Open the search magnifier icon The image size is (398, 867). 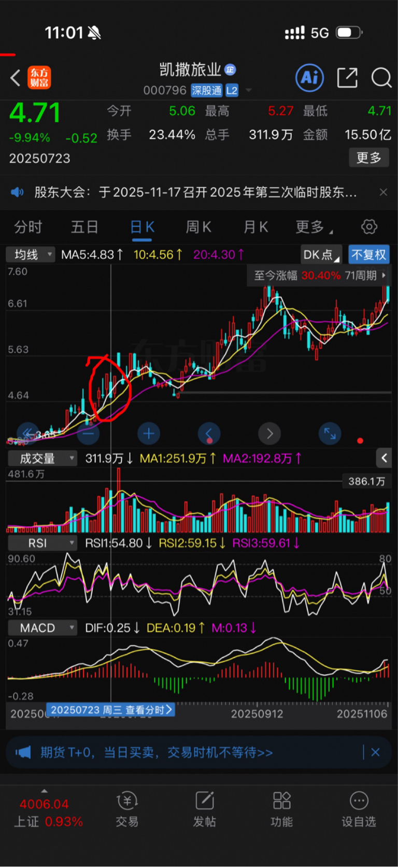coord(381,78)
